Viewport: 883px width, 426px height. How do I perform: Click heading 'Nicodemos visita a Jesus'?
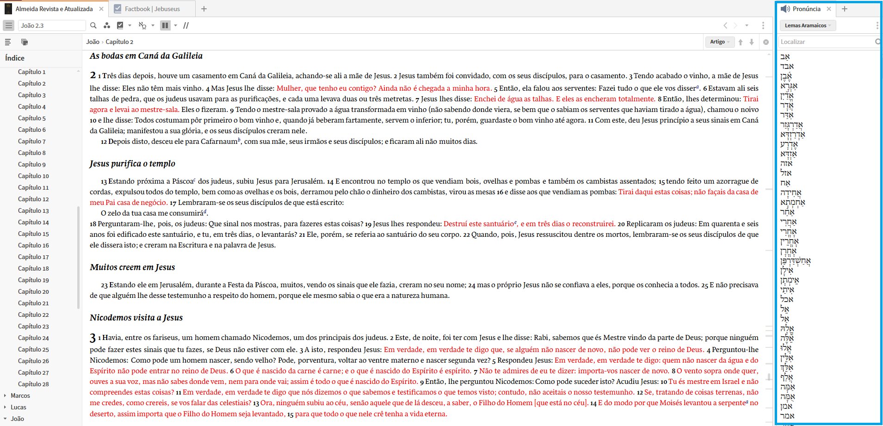[136, 318]
